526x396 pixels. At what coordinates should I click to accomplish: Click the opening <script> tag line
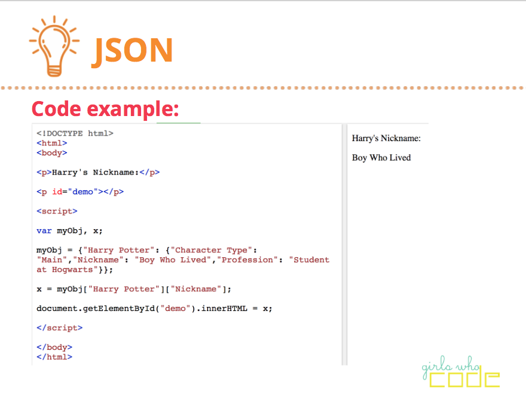click(x=57, y=211)
